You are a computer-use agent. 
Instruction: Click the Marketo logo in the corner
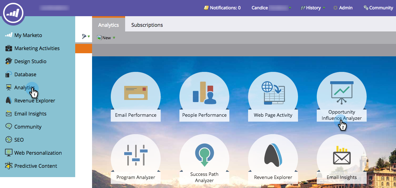tap(14, 13)
